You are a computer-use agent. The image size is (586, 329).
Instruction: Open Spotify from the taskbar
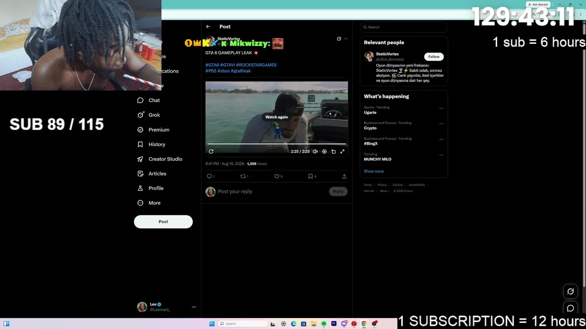[324, 324]
